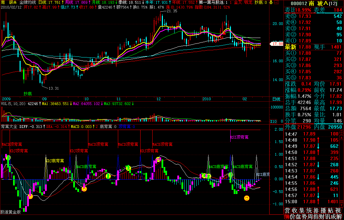Click the 21.35 high price annotation
The height and width of the screenshot is (220, 344).
pos(172,11)
